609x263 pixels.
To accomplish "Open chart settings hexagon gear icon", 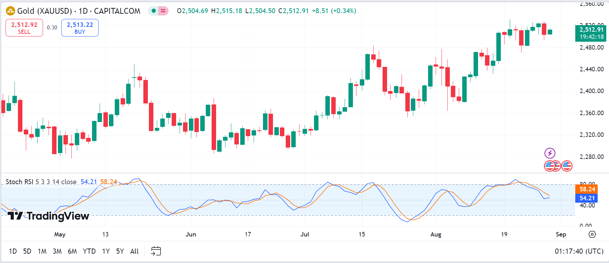I will coord(592,234).
